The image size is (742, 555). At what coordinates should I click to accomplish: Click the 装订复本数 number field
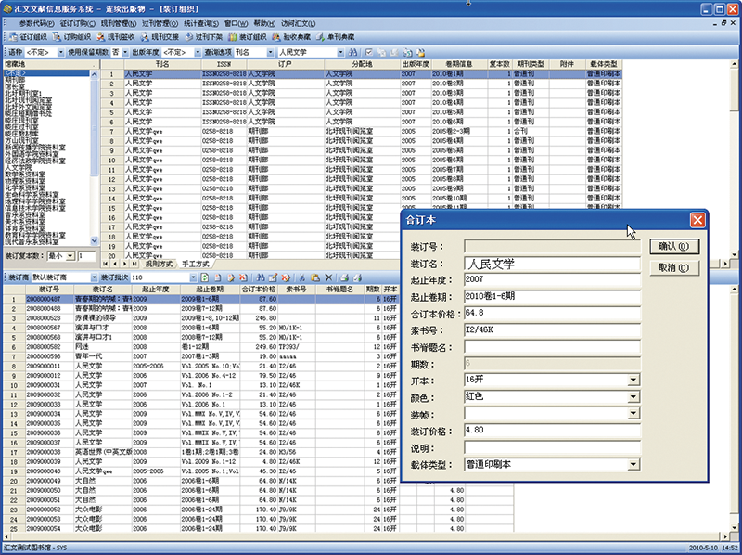coord(87,256)
